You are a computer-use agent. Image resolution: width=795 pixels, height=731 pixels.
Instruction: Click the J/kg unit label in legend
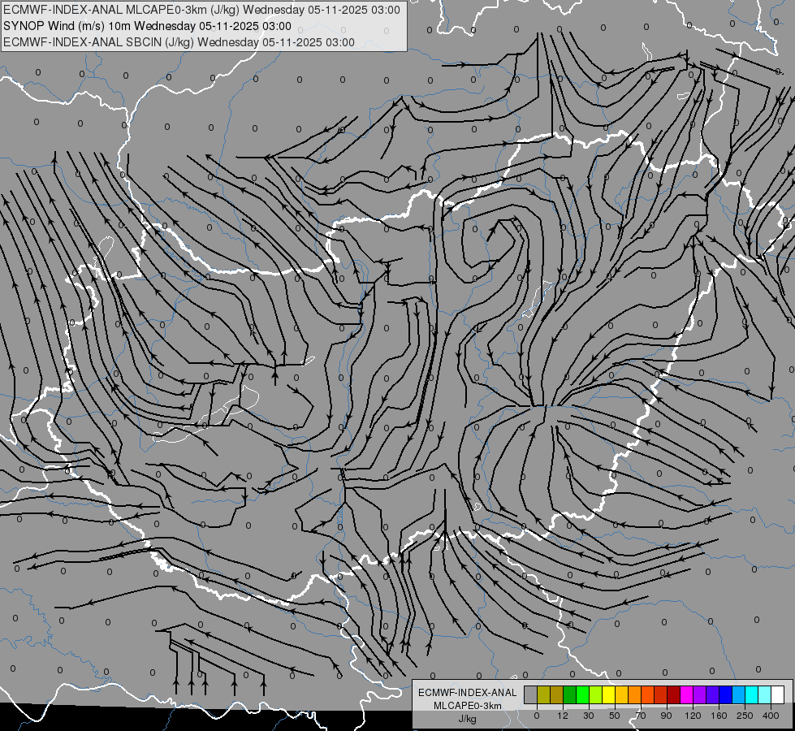coord(468,719)
